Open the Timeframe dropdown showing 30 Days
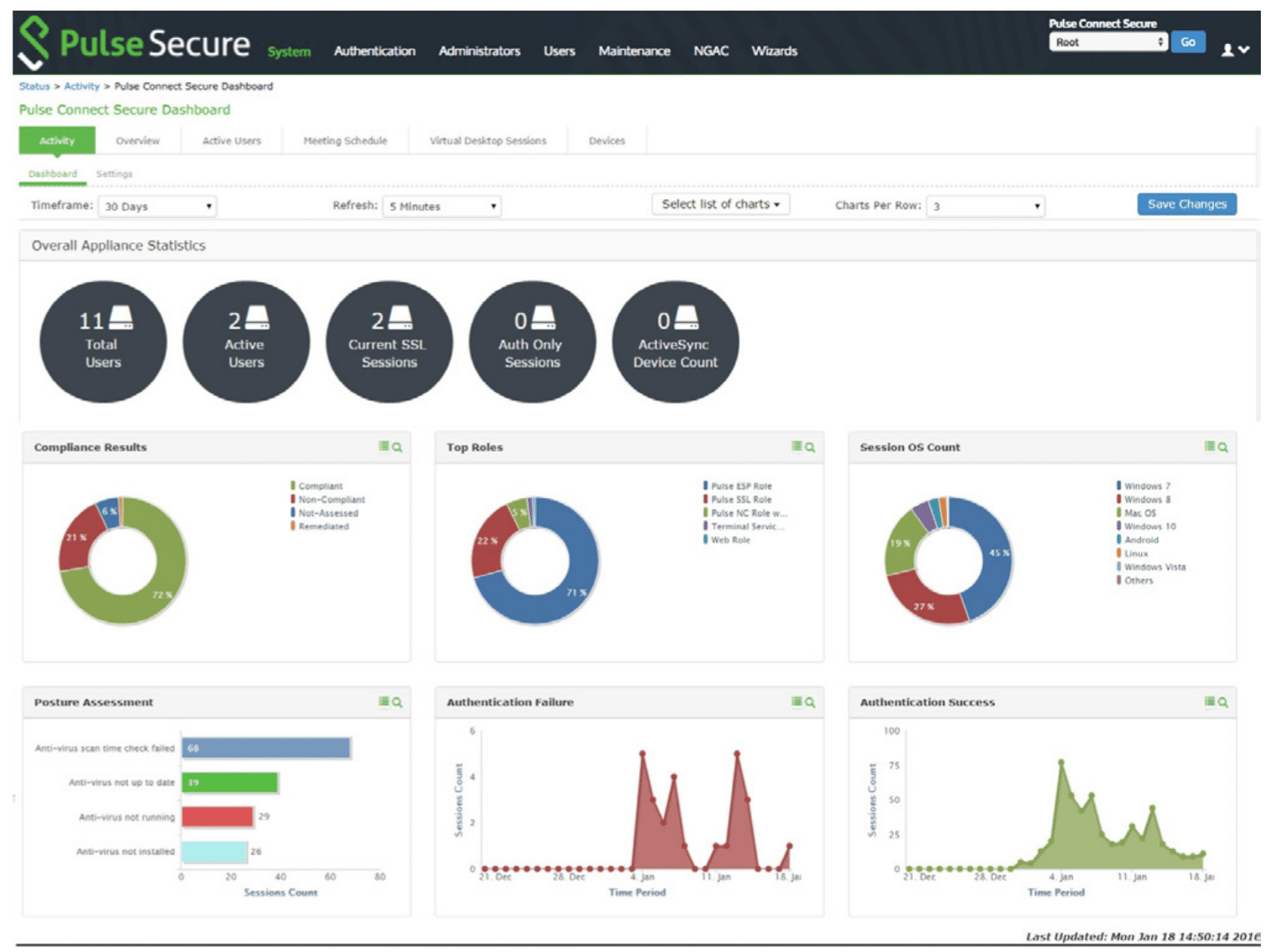Screen dimensions: 1267x952 pos(157,206)
